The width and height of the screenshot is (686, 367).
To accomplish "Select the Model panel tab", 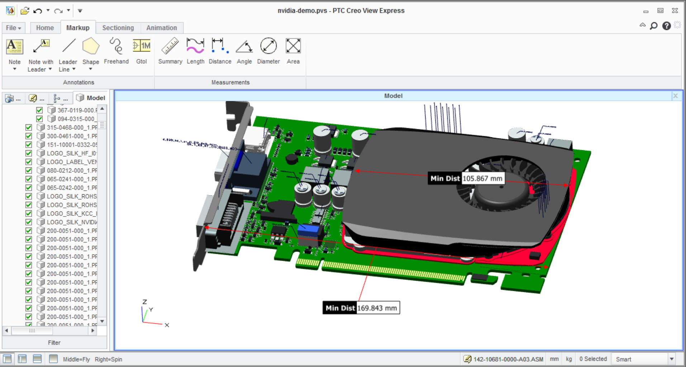I will [x=90, y=98].
